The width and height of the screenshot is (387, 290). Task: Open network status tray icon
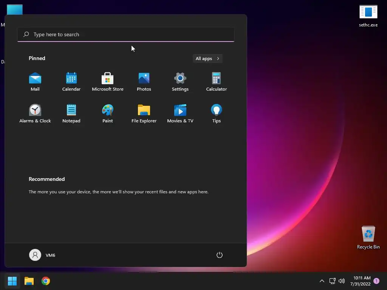click(x=333, y=281)
